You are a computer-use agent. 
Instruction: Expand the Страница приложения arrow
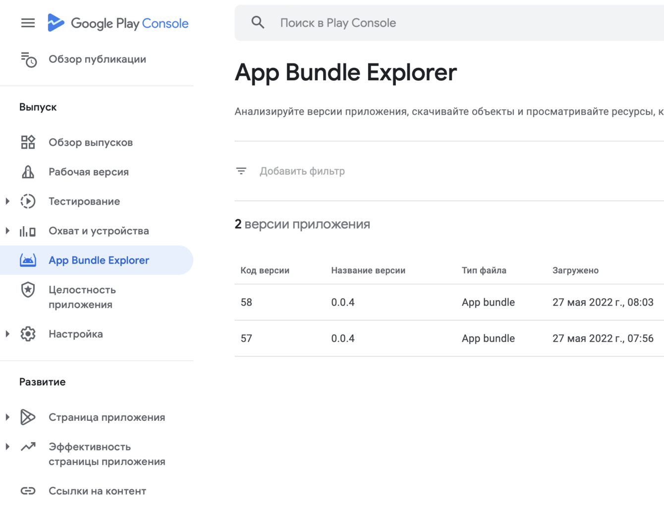pos(7,417)
